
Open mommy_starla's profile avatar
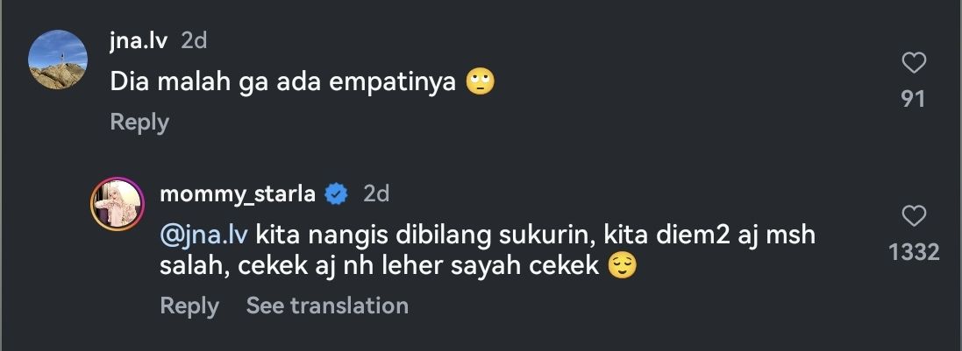pyautogui.click(x=118, y=205)
